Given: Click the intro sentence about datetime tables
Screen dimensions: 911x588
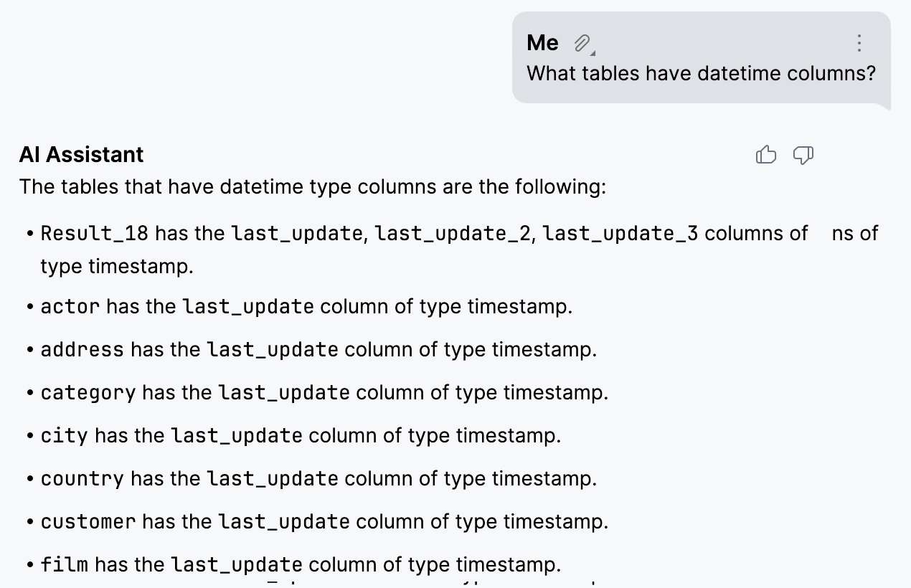Looking at the screenshot, I should pos(313,187).
